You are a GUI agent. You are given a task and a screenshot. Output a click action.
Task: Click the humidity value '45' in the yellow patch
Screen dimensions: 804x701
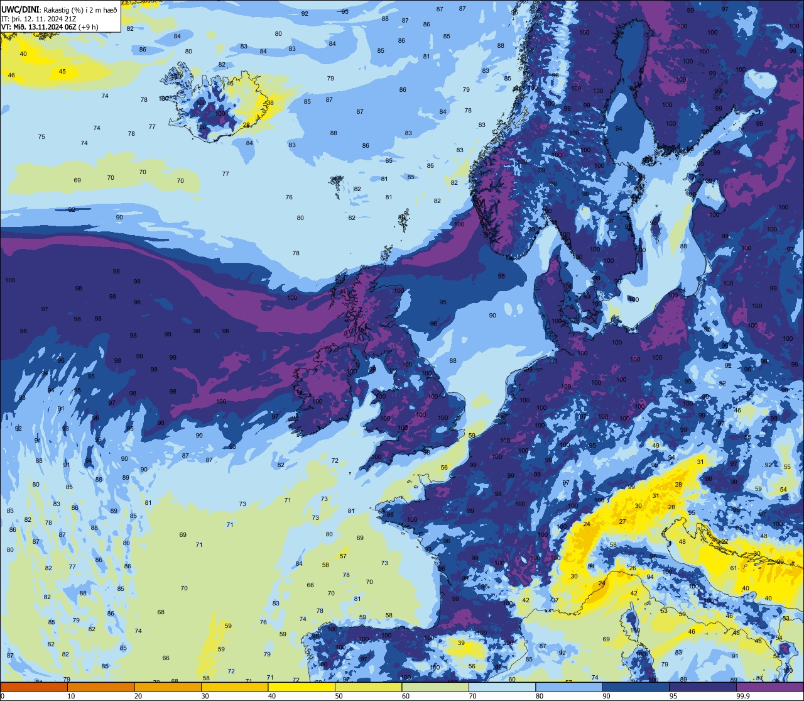62,72
